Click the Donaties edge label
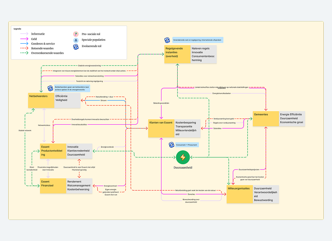The height and width of the screenshot is (241, 332). [191, 194]
